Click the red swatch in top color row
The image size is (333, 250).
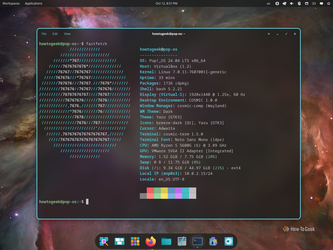tap(150, 190)
